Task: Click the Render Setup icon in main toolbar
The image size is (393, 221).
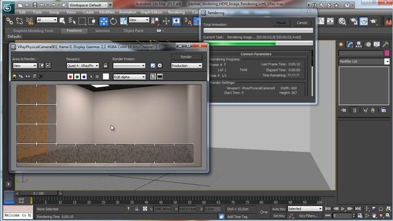Action: tap(354, 21)
